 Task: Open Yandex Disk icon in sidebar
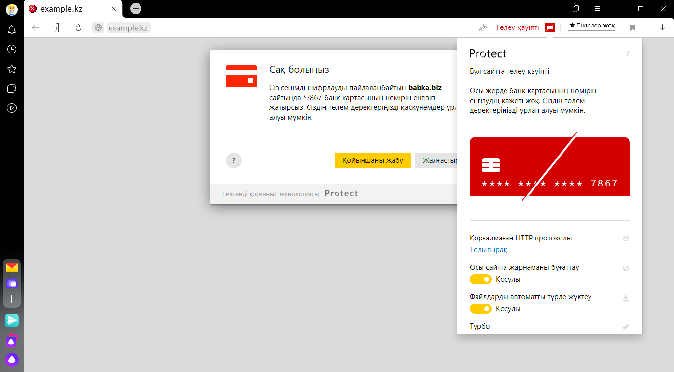tap(12, 283)
